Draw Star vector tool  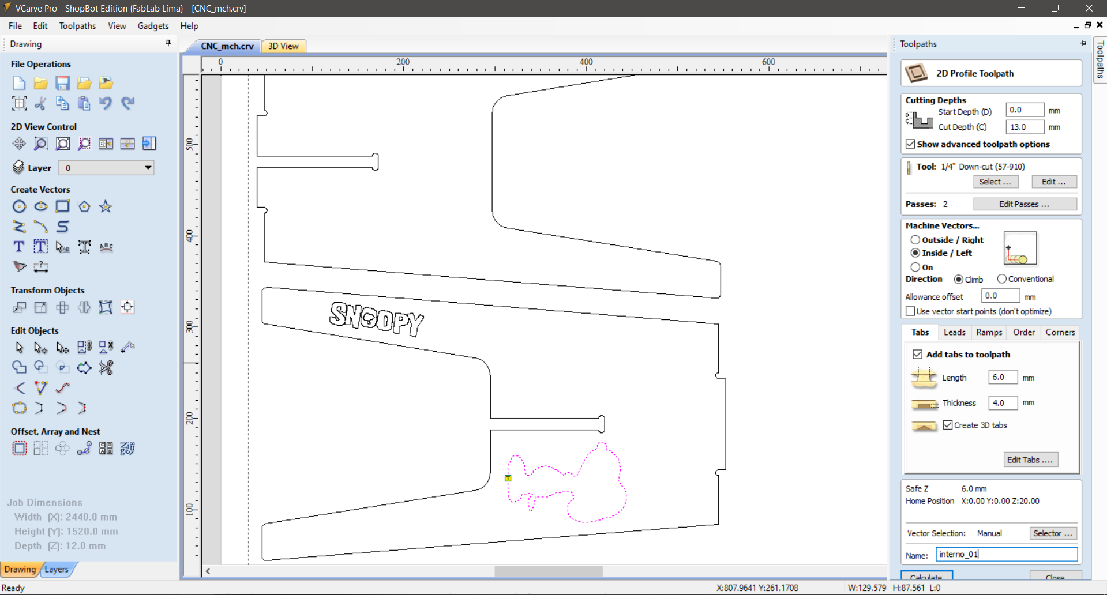(x=106, y=206)
